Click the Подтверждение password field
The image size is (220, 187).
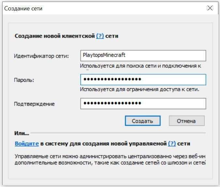[143, 104]
